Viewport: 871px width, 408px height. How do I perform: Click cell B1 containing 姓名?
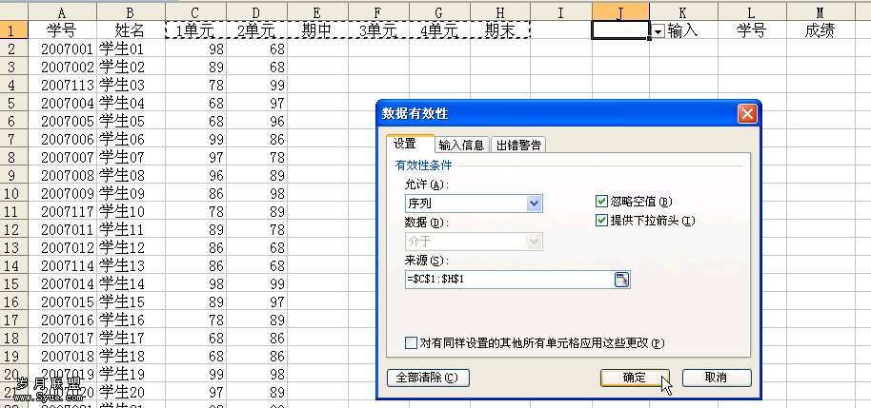coord(131,30)
